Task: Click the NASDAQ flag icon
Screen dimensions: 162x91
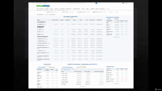Action: 38,24
